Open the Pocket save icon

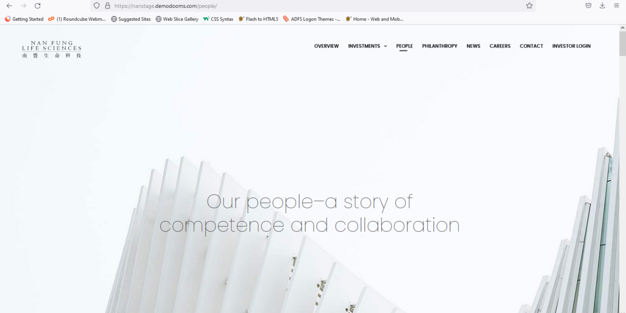588,6
